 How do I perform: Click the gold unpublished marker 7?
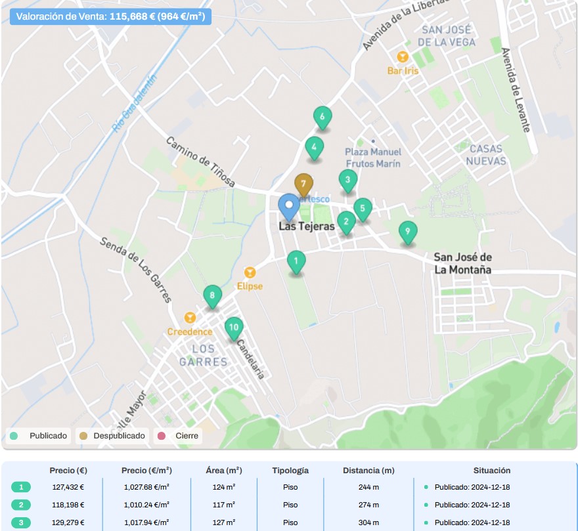303,185
